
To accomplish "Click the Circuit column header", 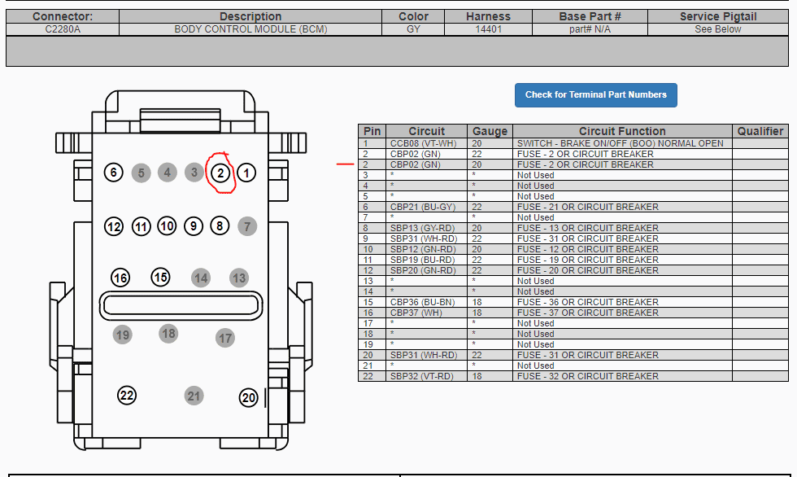I will (x=426, y=131).
